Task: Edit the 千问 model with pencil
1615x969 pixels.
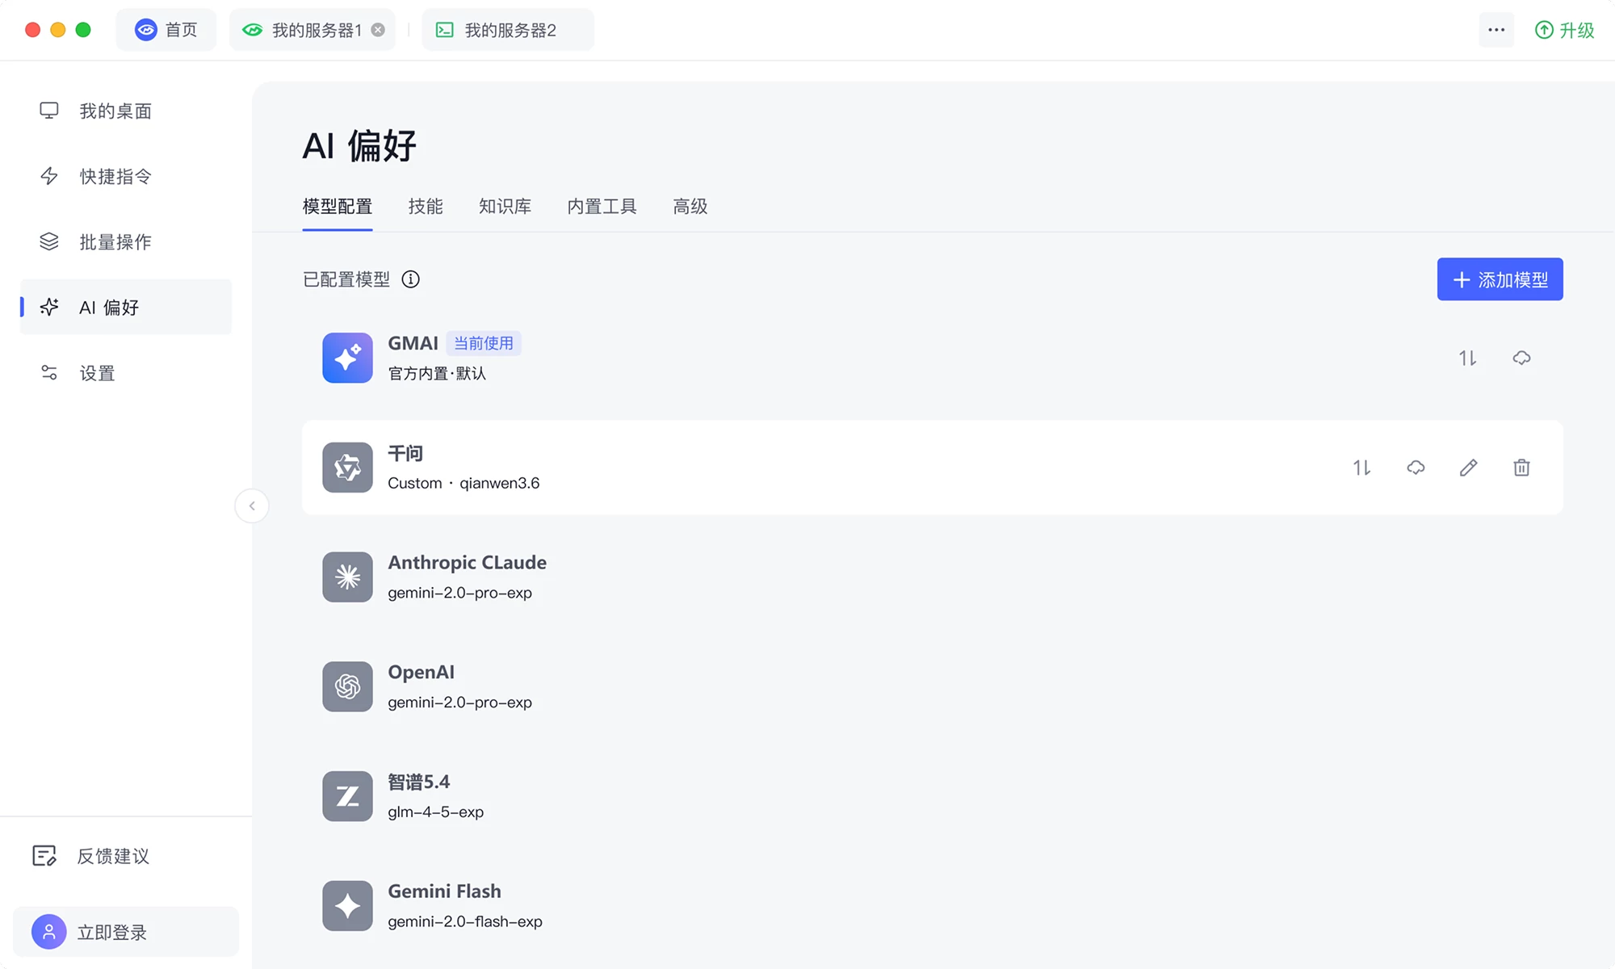Action: [1469, 468]
